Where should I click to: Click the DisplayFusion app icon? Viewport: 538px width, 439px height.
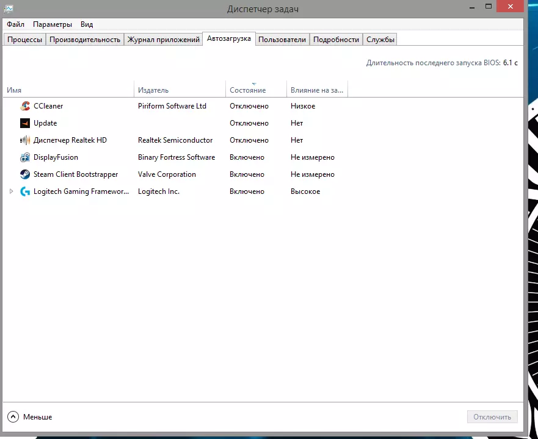tap(24, 157)
